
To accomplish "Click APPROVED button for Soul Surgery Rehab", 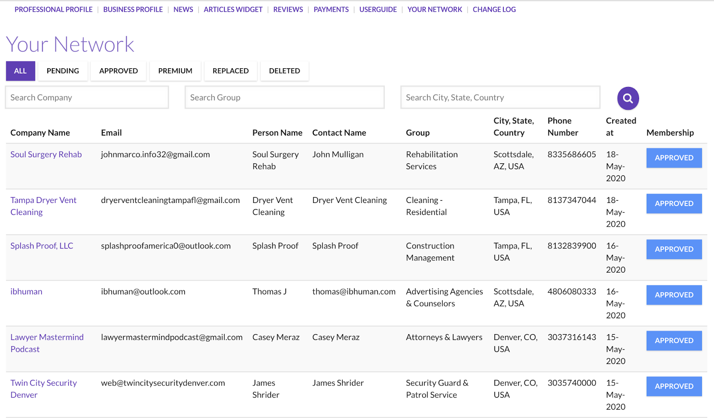I will click(674, 158).
